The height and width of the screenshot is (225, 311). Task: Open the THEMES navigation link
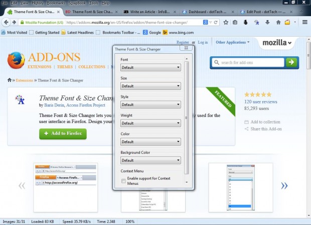click(x=65, y=67)
